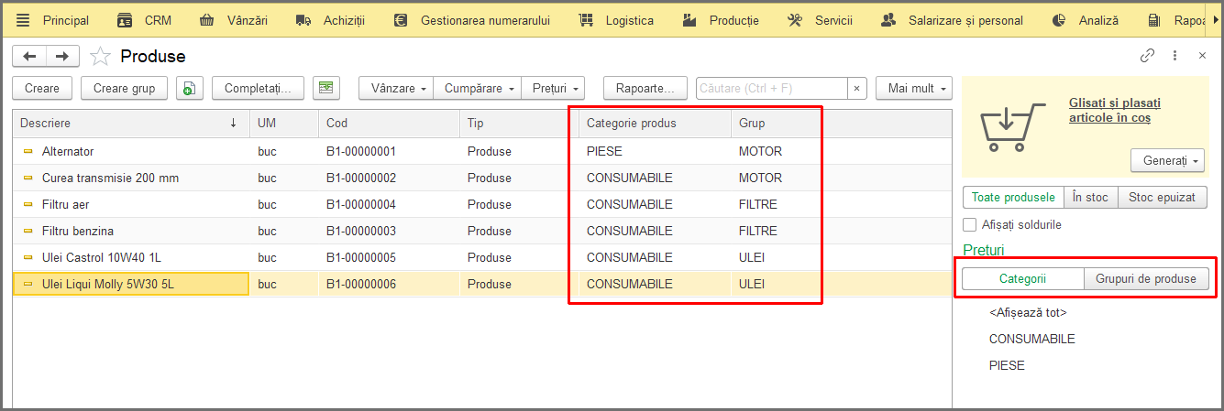Click the list view settings green icon
This screenshot has width=1224, height=411.
(325, 88)
